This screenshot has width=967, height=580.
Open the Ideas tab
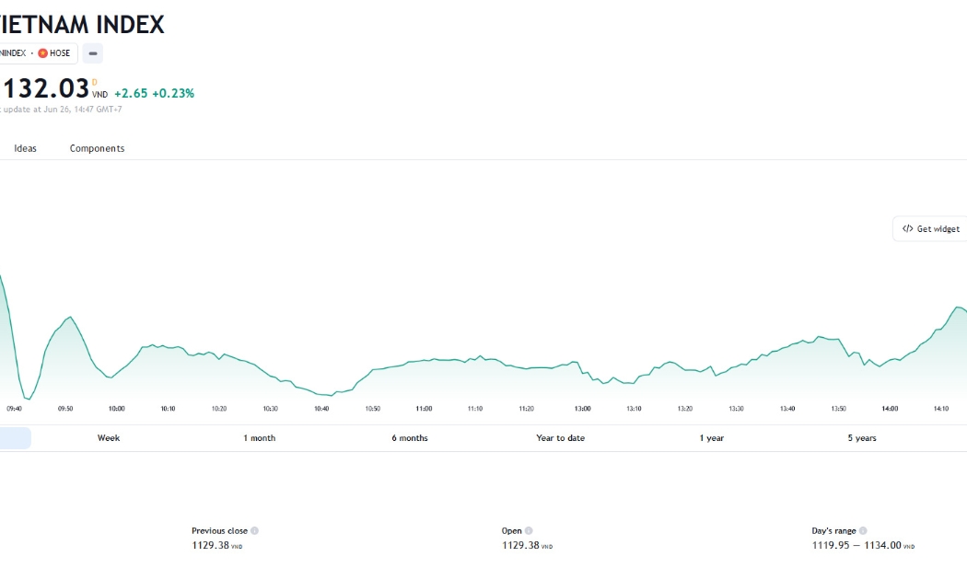(25, 148)
